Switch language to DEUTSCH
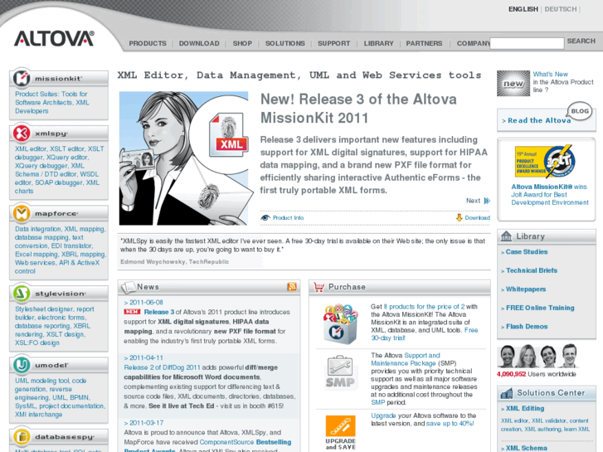 point(561,9)
